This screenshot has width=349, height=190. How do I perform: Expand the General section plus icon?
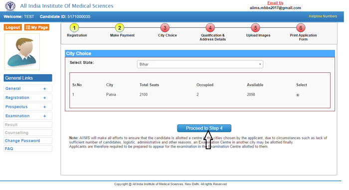tap(44, 89)
